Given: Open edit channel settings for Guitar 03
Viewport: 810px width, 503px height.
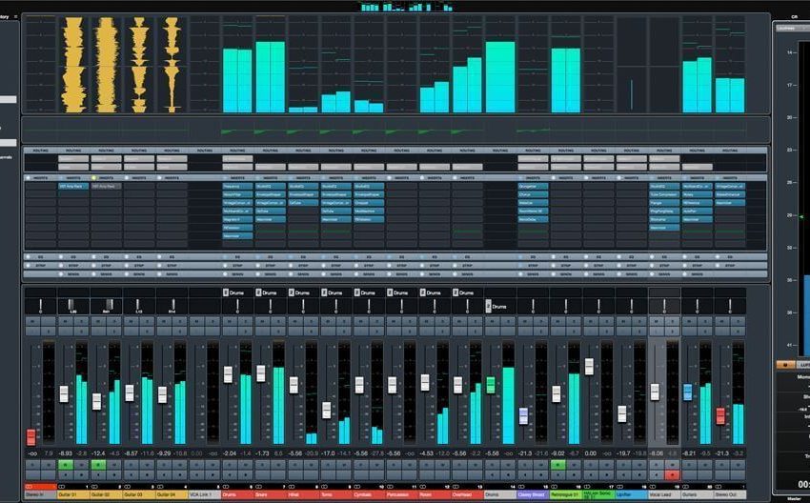Looking at the screenshot, I should pos(147,331).
